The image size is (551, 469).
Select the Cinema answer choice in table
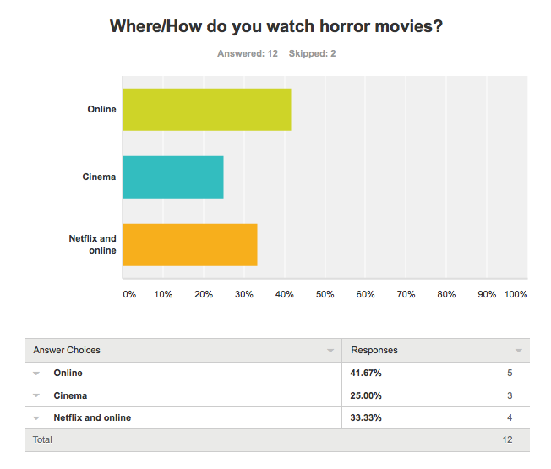[70, 395]
